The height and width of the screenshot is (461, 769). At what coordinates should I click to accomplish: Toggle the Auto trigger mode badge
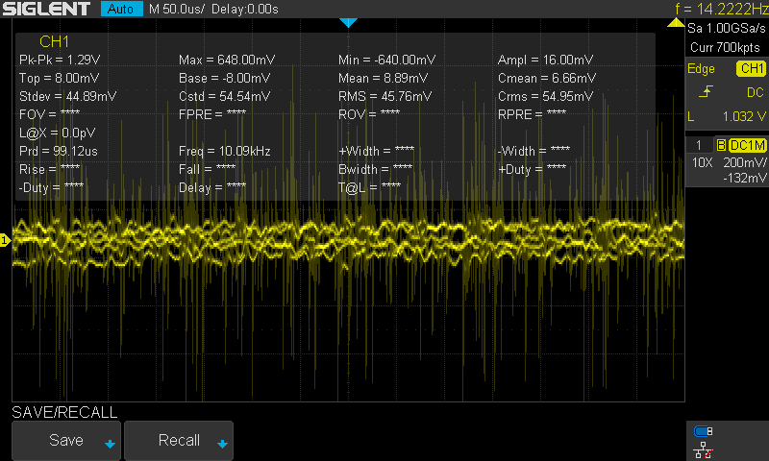click(x=121, y=9)
